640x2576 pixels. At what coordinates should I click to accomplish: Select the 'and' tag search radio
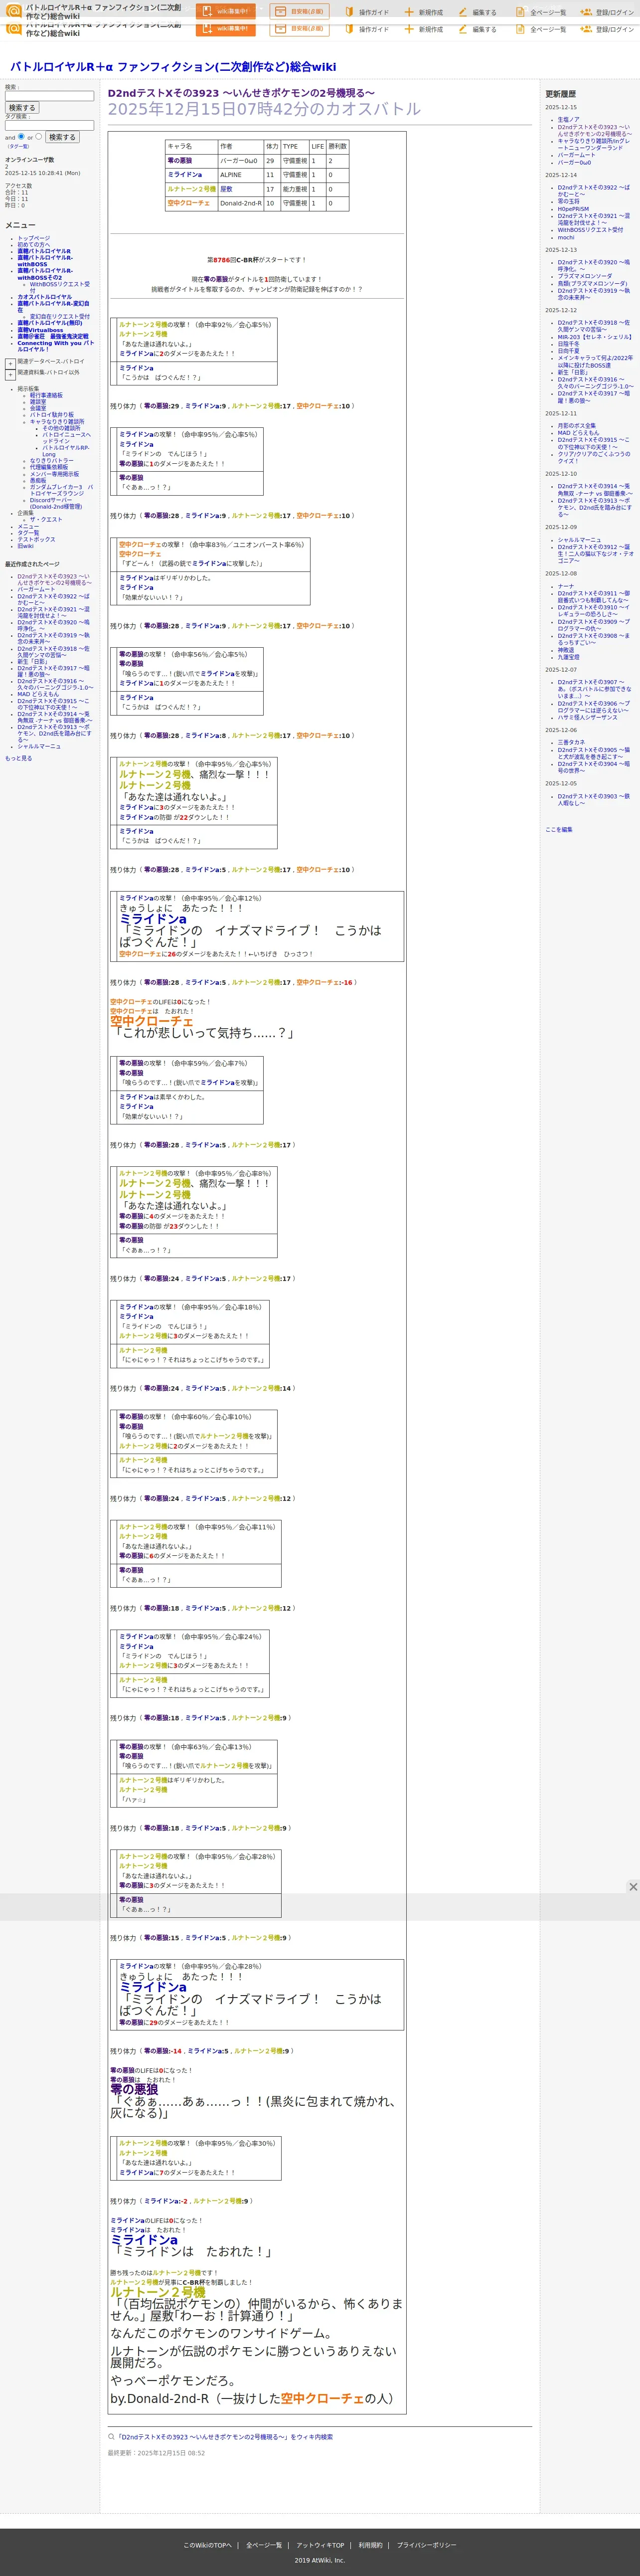[x=21, y=136]
